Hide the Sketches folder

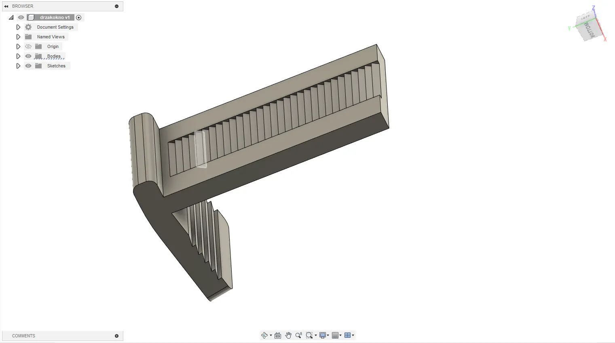pyautogui.click(x=28, y=66)
